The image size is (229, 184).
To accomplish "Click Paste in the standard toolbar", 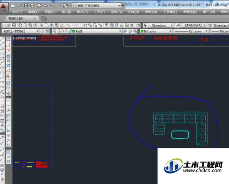I will point(52,25).
